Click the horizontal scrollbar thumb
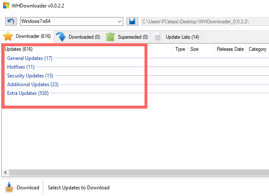Image resolution: width=269 pixels, height=196 pixels. click(x=137, y=172)
